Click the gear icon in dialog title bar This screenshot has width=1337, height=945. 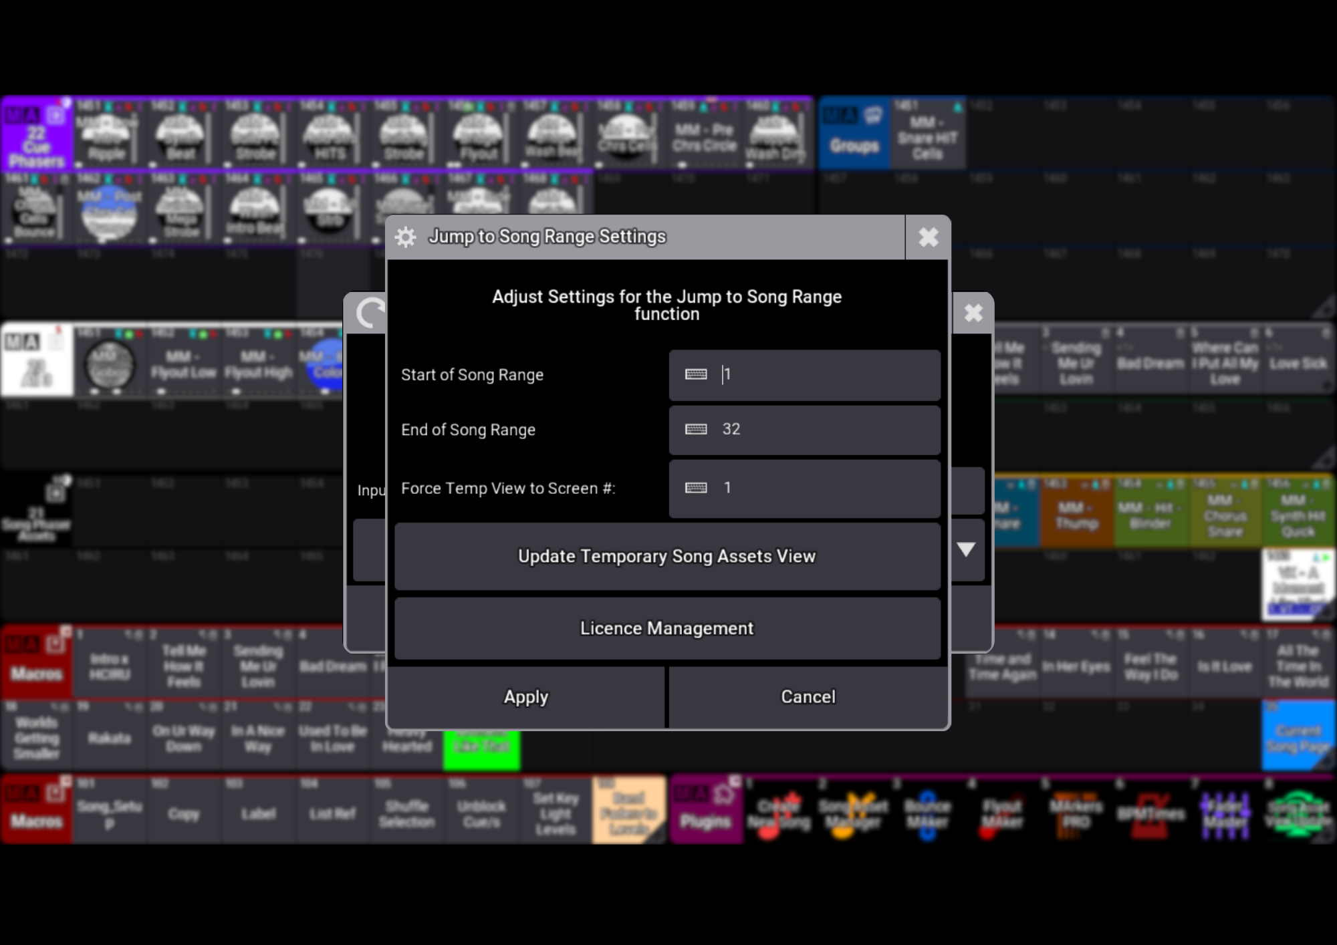click(x=405, y=237)
